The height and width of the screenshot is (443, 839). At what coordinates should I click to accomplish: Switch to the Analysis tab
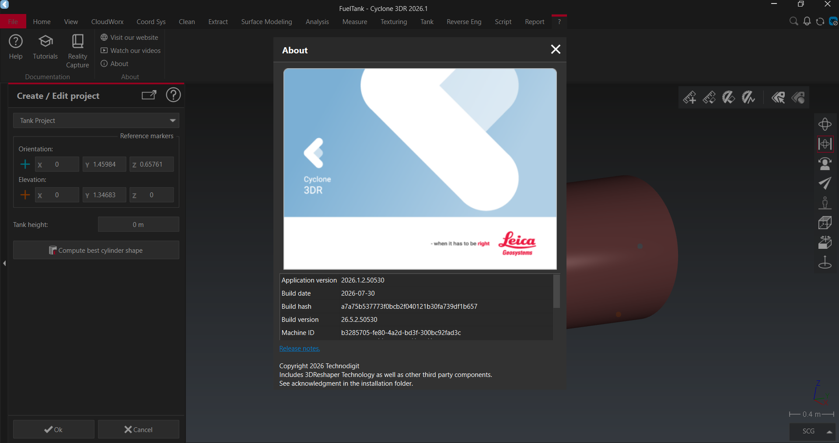[317, 22]
